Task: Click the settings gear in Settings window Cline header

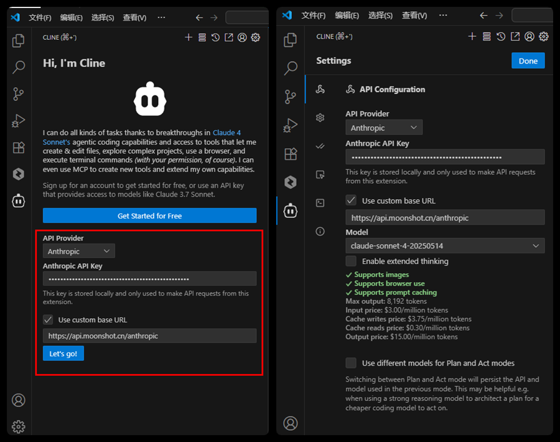Action: [x=544, y=37]
